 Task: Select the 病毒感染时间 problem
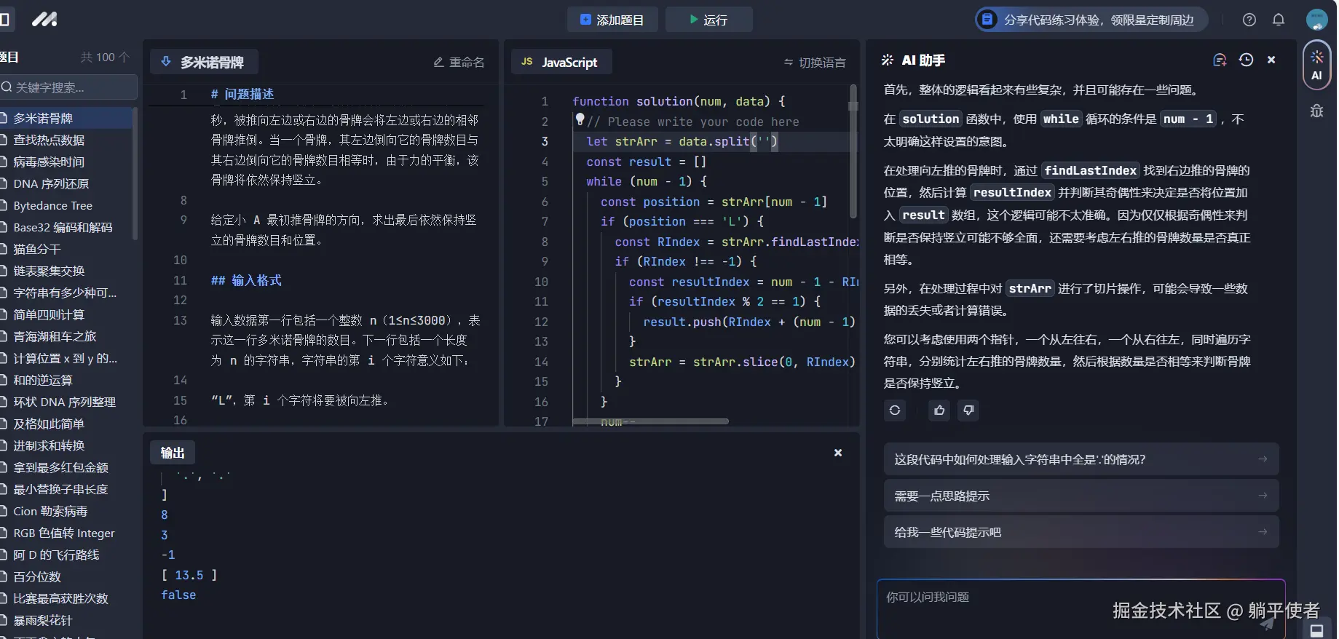click(x=66, y=162)
